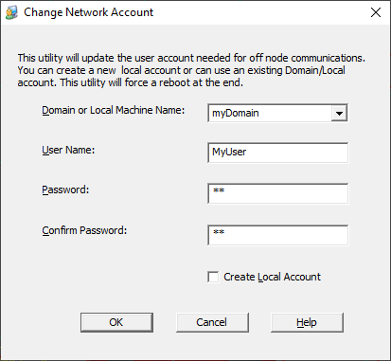This screenshot has height=361, width=391.
Task: Dismiss dialog using the Cancel button
Action: 212,322
